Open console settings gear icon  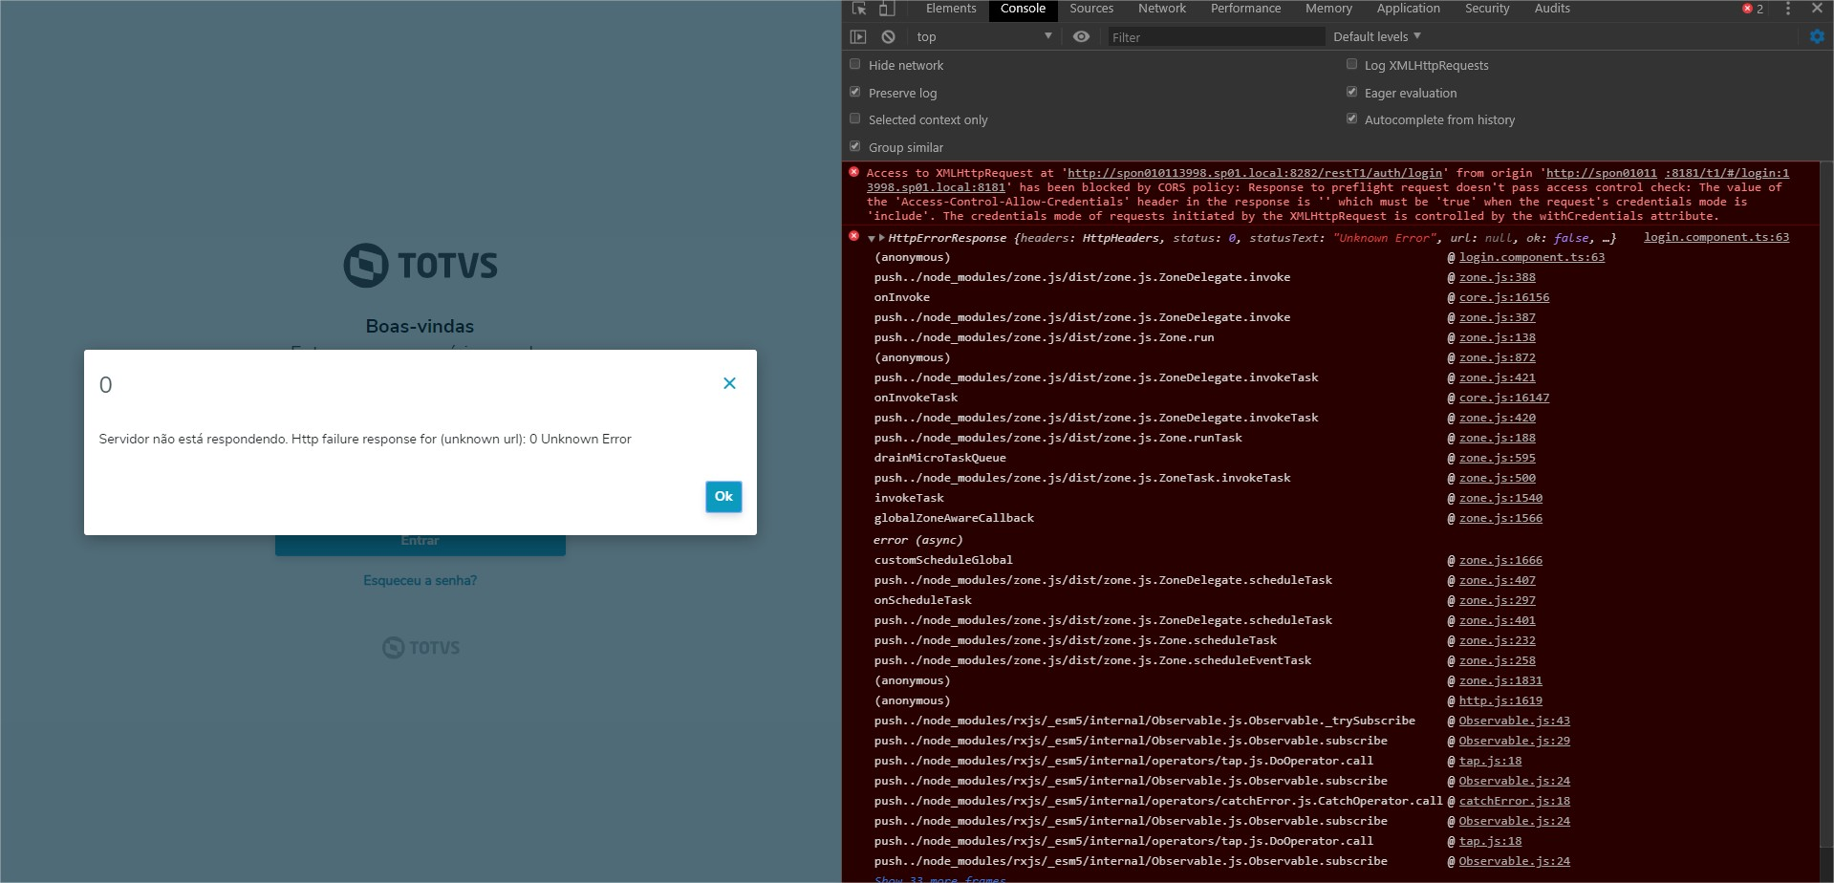click(x=1817, y=36)
